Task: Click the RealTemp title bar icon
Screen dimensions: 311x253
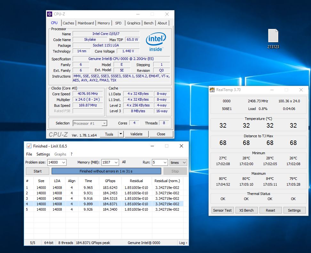Action: (x=212, y=90)
